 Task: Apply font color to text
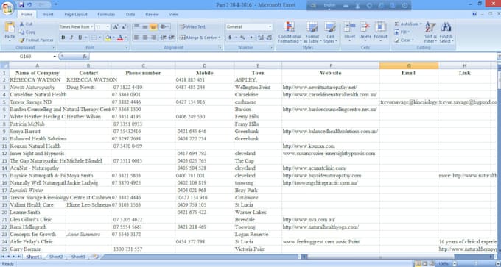[120, 38]
